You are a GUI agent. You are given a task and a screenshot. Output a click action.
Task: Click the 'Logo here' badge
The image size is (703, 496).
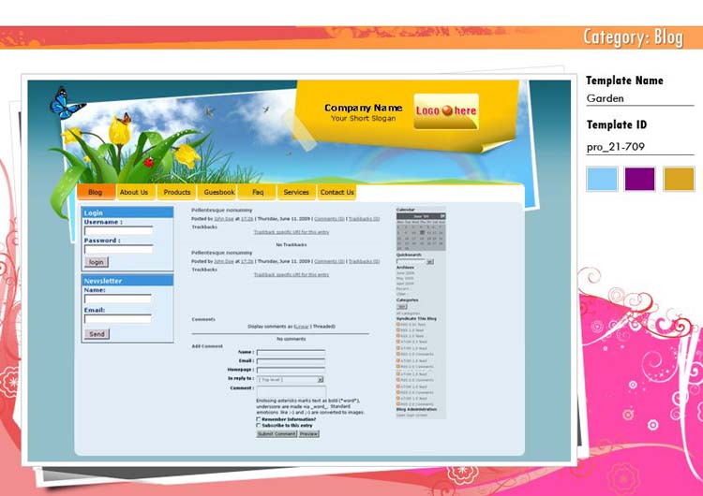tap(446, 111)
